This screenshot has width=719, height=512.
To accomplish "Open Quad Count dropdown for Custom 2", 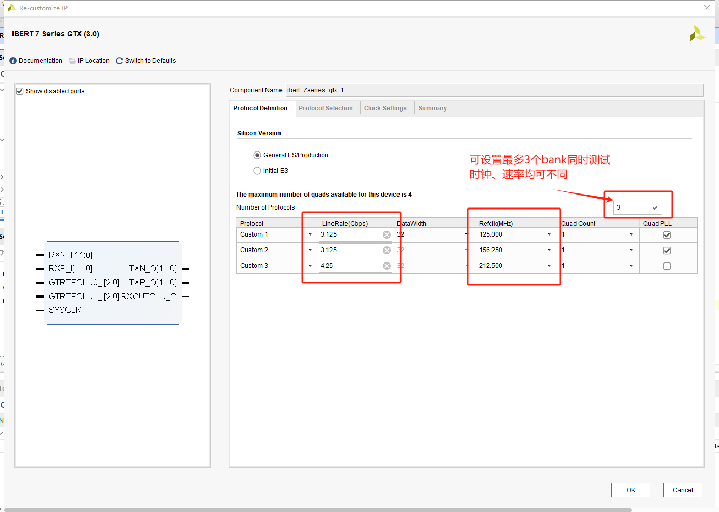I will click(x=631, y=250).
